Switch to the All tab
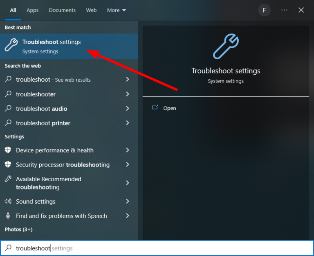 13,10
